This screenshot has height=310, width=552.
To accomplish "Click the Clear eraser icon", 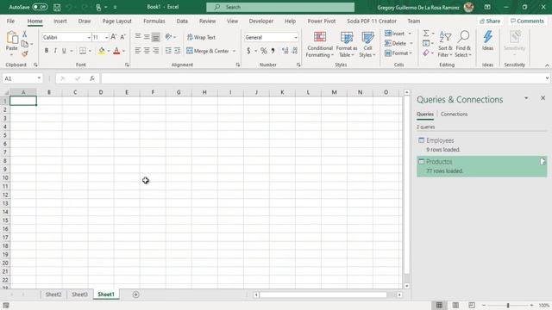I will coord(426,53).
